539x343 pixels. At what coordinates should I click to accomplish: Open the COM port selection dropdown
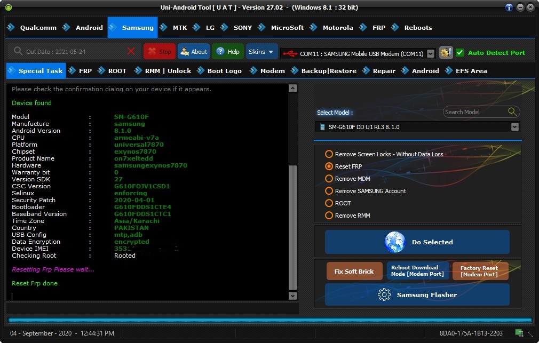tap(431, 54)
